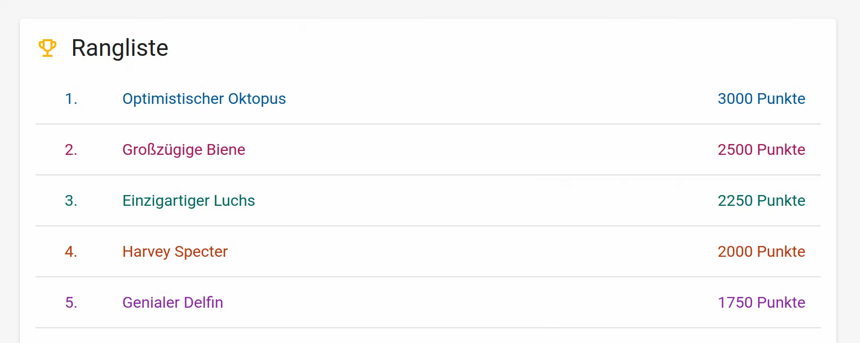Click the 2250 Punkte score
860x343 pixels.
pyautogui.click(x=761, y=201)
